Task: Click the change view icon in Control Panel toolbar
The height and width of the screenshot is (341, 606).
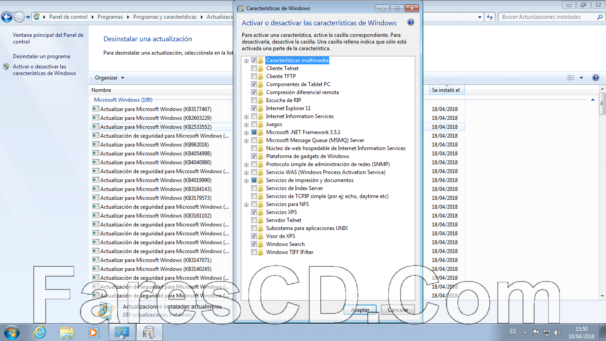Action: [x=571, y=78]
